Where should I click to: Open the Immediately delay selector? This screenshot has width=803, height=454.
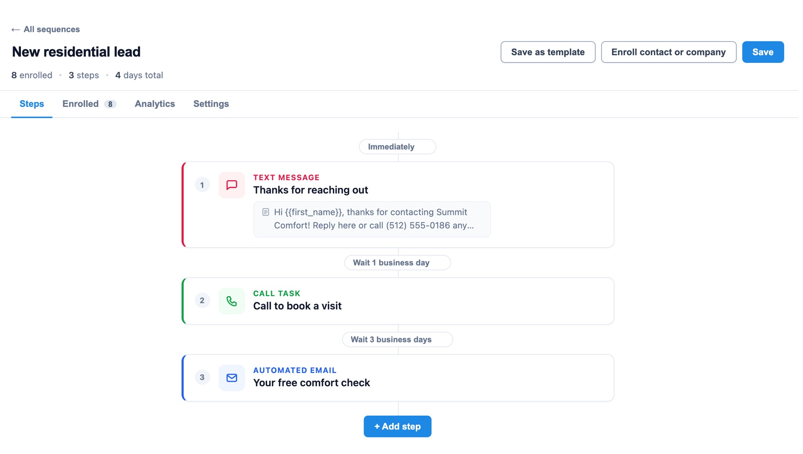pyautogui.click(x=397, y=147)
